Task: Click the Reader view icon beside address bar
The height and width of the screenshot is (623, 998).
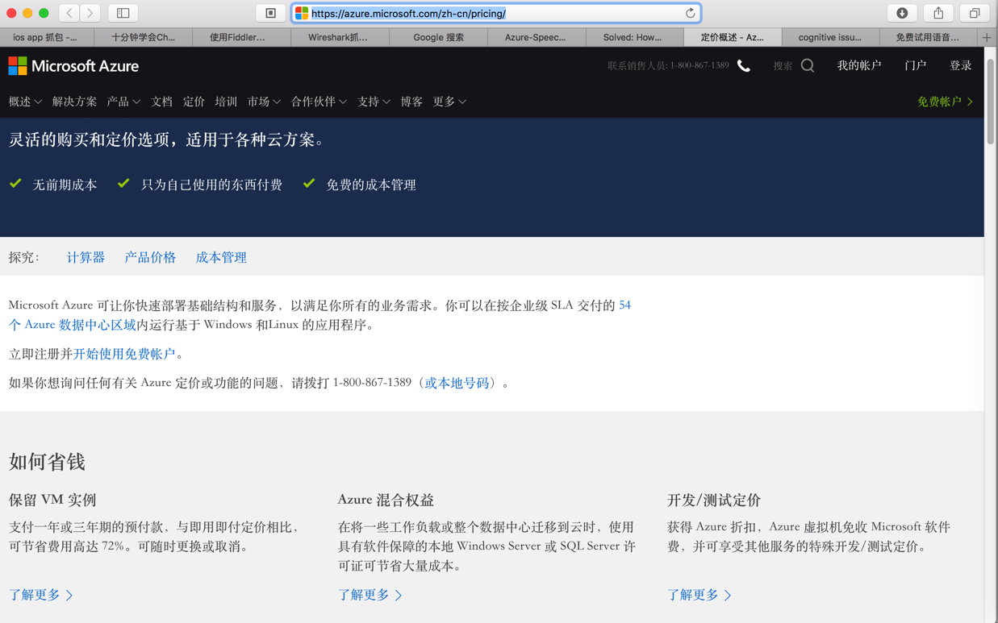Action: click(x=271, y=13)
